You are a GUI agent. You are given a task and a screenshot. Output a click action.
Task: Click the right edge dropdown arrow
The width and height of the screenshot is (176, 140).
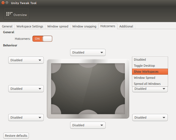pyautogui.click(x=164, y=89)
